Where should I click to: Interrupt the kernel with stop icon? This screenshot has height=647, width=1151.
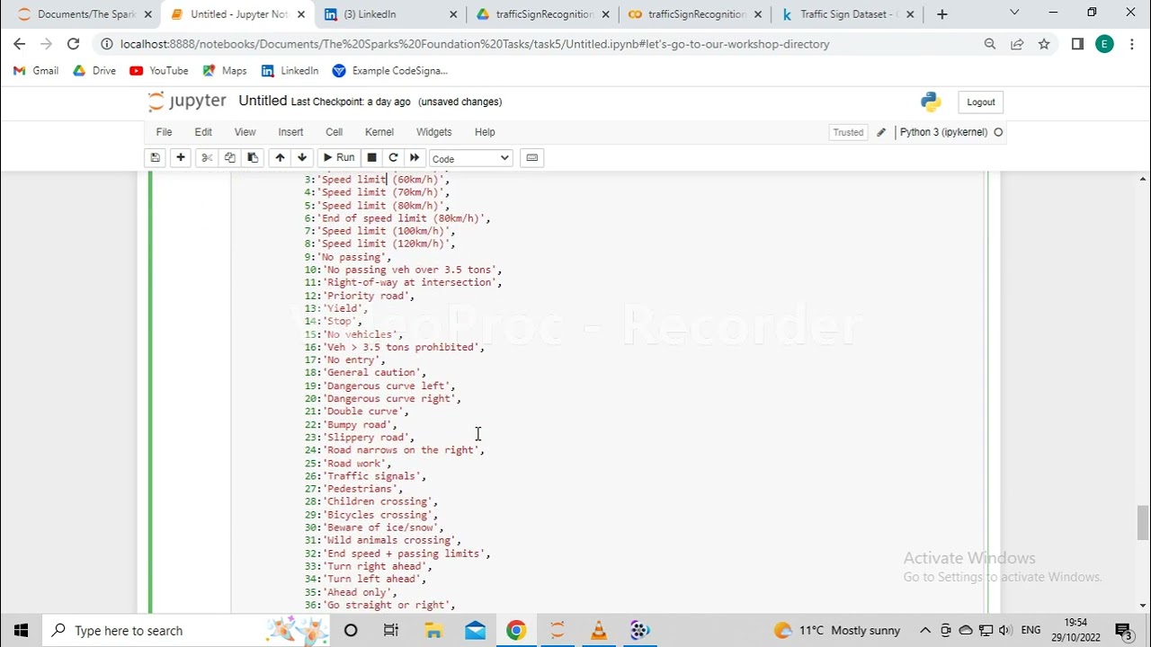(x=371, y=158)
